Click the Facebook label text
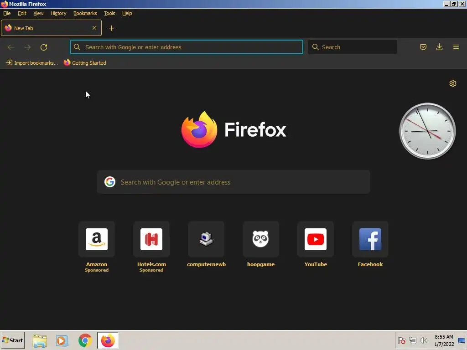The image size is (467, 350). (370, 264)
